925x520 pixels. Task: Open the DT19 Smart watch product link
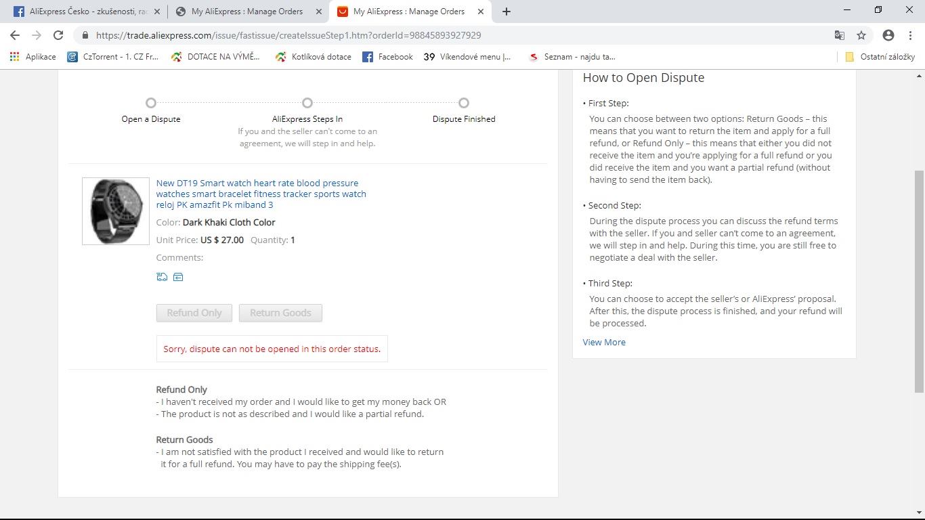tap(261, 194)
